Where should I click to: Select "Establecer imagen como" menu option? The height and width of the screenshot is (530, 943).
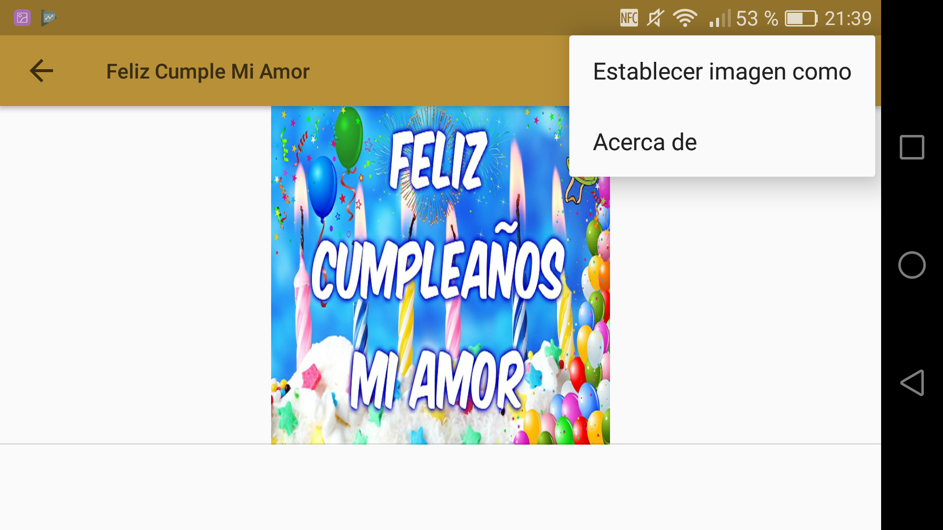(x=722, y=71)
